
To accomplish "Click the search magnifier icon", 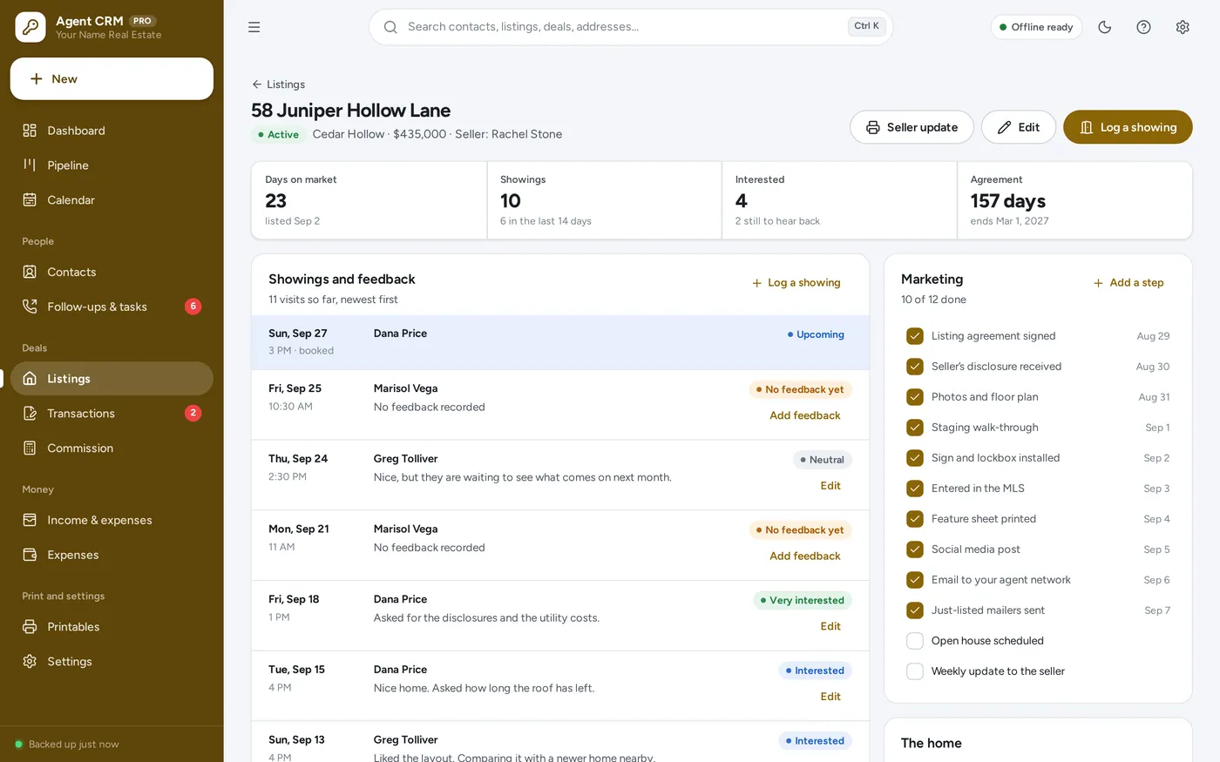I will 390,27.
